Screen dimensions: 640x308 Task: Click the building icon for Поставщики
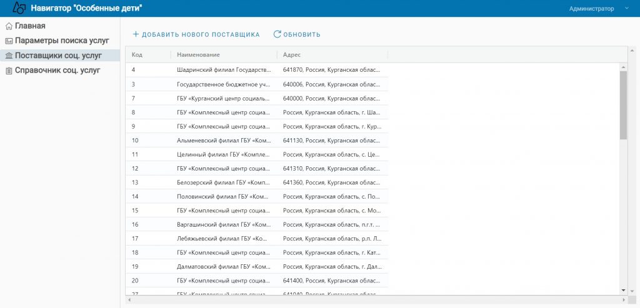(x=9, y=56)
